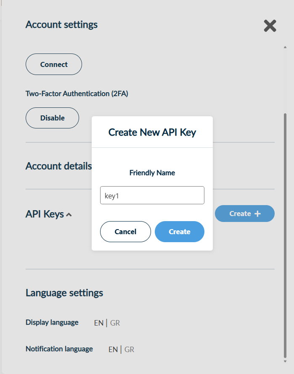
Task: Cancel the new API key dialog
Action: click(x=125, y=232)
